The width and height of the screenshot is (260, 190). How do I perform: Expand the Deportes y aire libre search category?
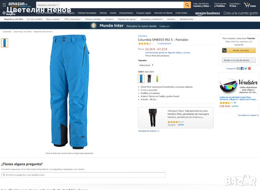coord(48,5)
